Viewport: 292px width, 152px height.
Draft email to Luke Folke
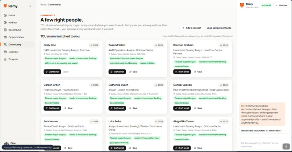coord(117,148)
